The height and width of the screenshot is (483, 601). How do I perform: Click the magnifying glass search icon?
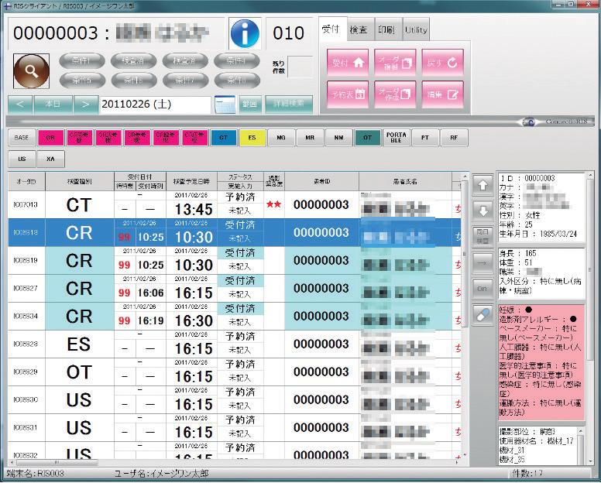click(x=31, y=70)
